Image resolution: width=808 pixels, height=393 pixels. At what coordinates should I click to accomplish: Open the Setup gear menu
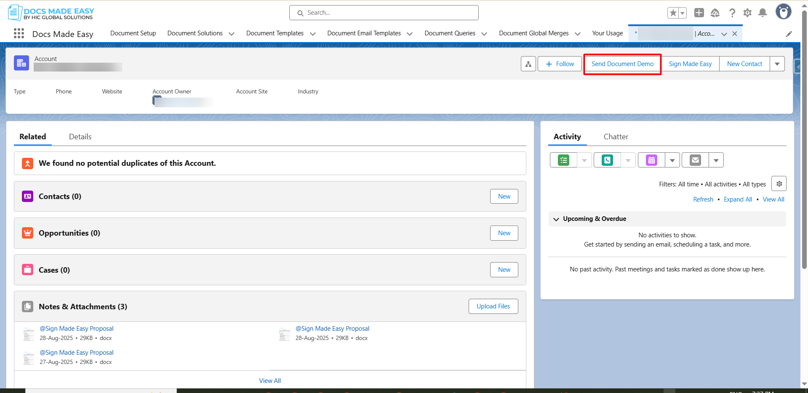[747, 13]
